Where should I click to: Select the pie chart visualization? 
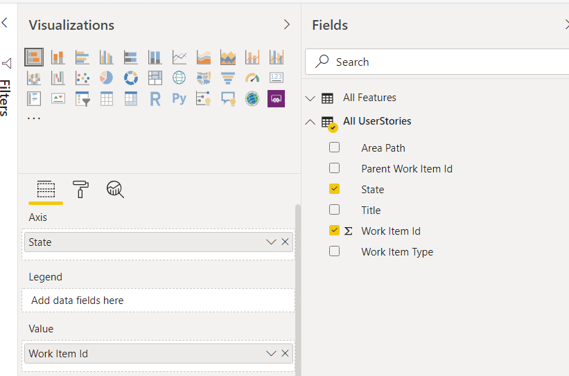pos(106,78)
